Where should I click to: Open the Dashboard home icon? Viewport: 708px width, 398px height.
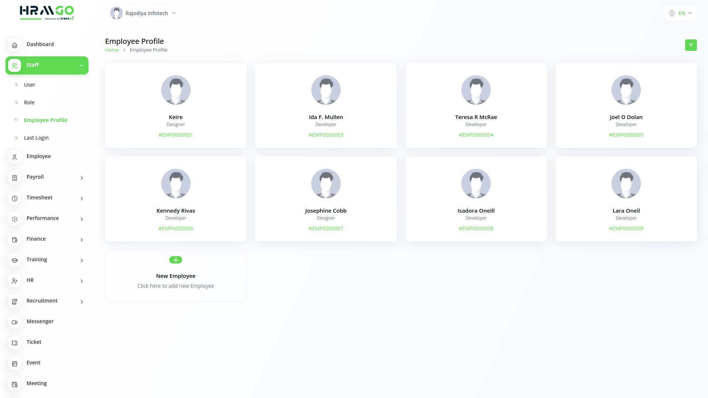14,45
